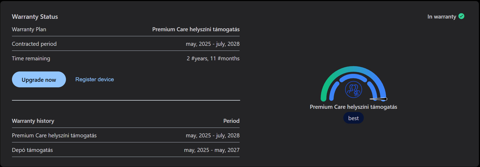Image resolution: width=480 pixels, height=167 pixels.
Task: Click the 'best' rating badge
Action: [353, 118]
